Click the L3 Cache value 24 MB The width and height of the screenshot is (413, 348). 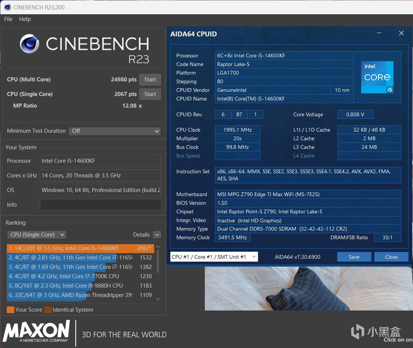369,147
